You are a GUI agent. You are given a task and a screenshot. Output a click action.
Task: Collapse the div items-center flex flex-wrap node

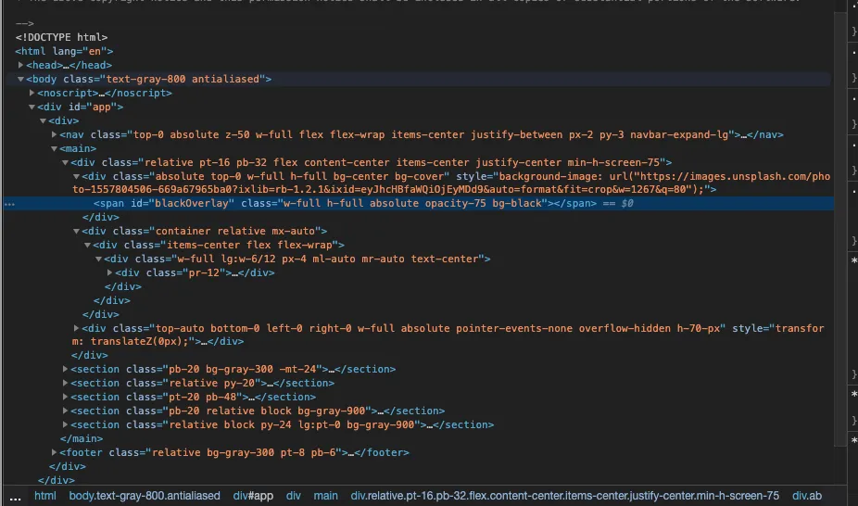87,245
